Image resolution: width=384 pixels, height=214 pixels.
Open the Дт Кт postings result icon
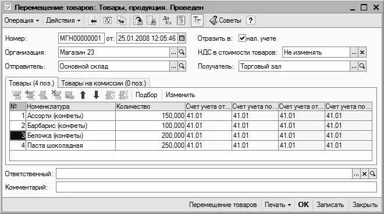point(167,20)
